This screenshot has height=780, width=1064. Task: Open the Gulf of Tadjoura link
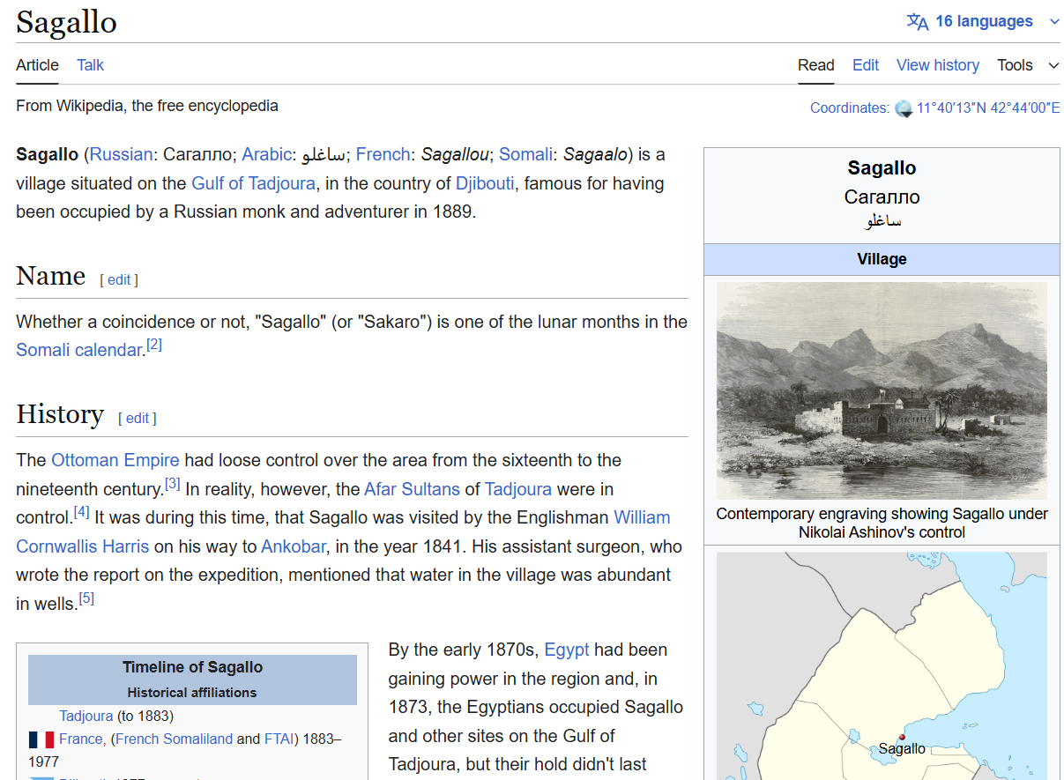coord(255,183)
